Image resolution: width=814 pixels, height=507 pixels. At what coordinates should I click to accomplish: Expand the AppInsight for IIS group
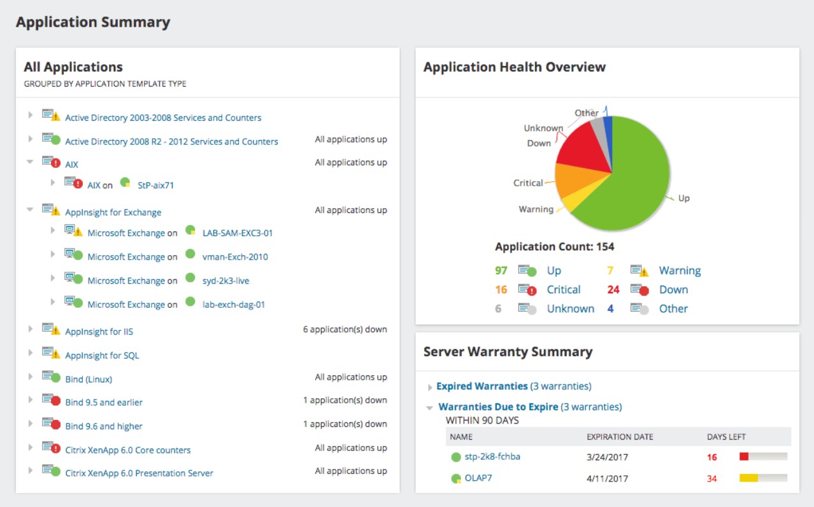[x=29, y=330]
